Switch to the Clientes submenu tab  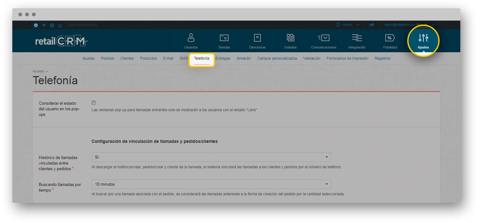point(127,58)
